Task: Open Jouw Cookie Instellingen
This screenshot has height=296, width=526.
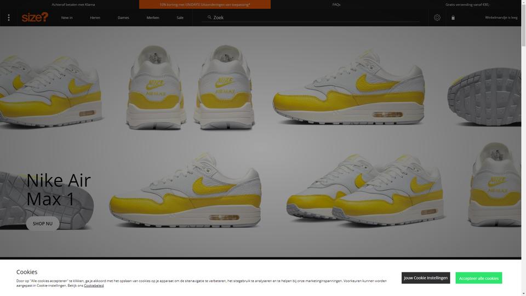Action: pos(426,278)
